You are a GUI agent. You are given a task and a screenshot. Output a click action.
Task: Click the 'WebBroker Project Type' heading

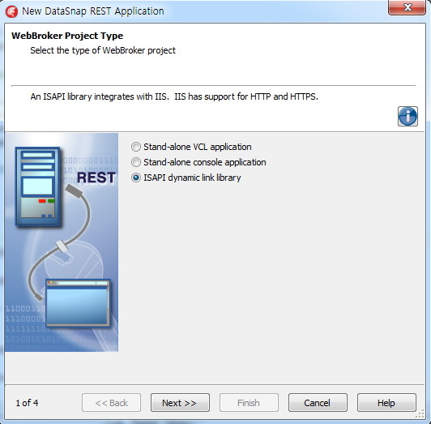click(67, 36)
